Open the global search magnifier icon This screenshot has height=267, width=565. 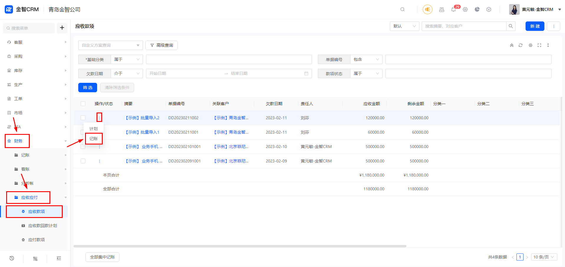click(x=403, y=9)
